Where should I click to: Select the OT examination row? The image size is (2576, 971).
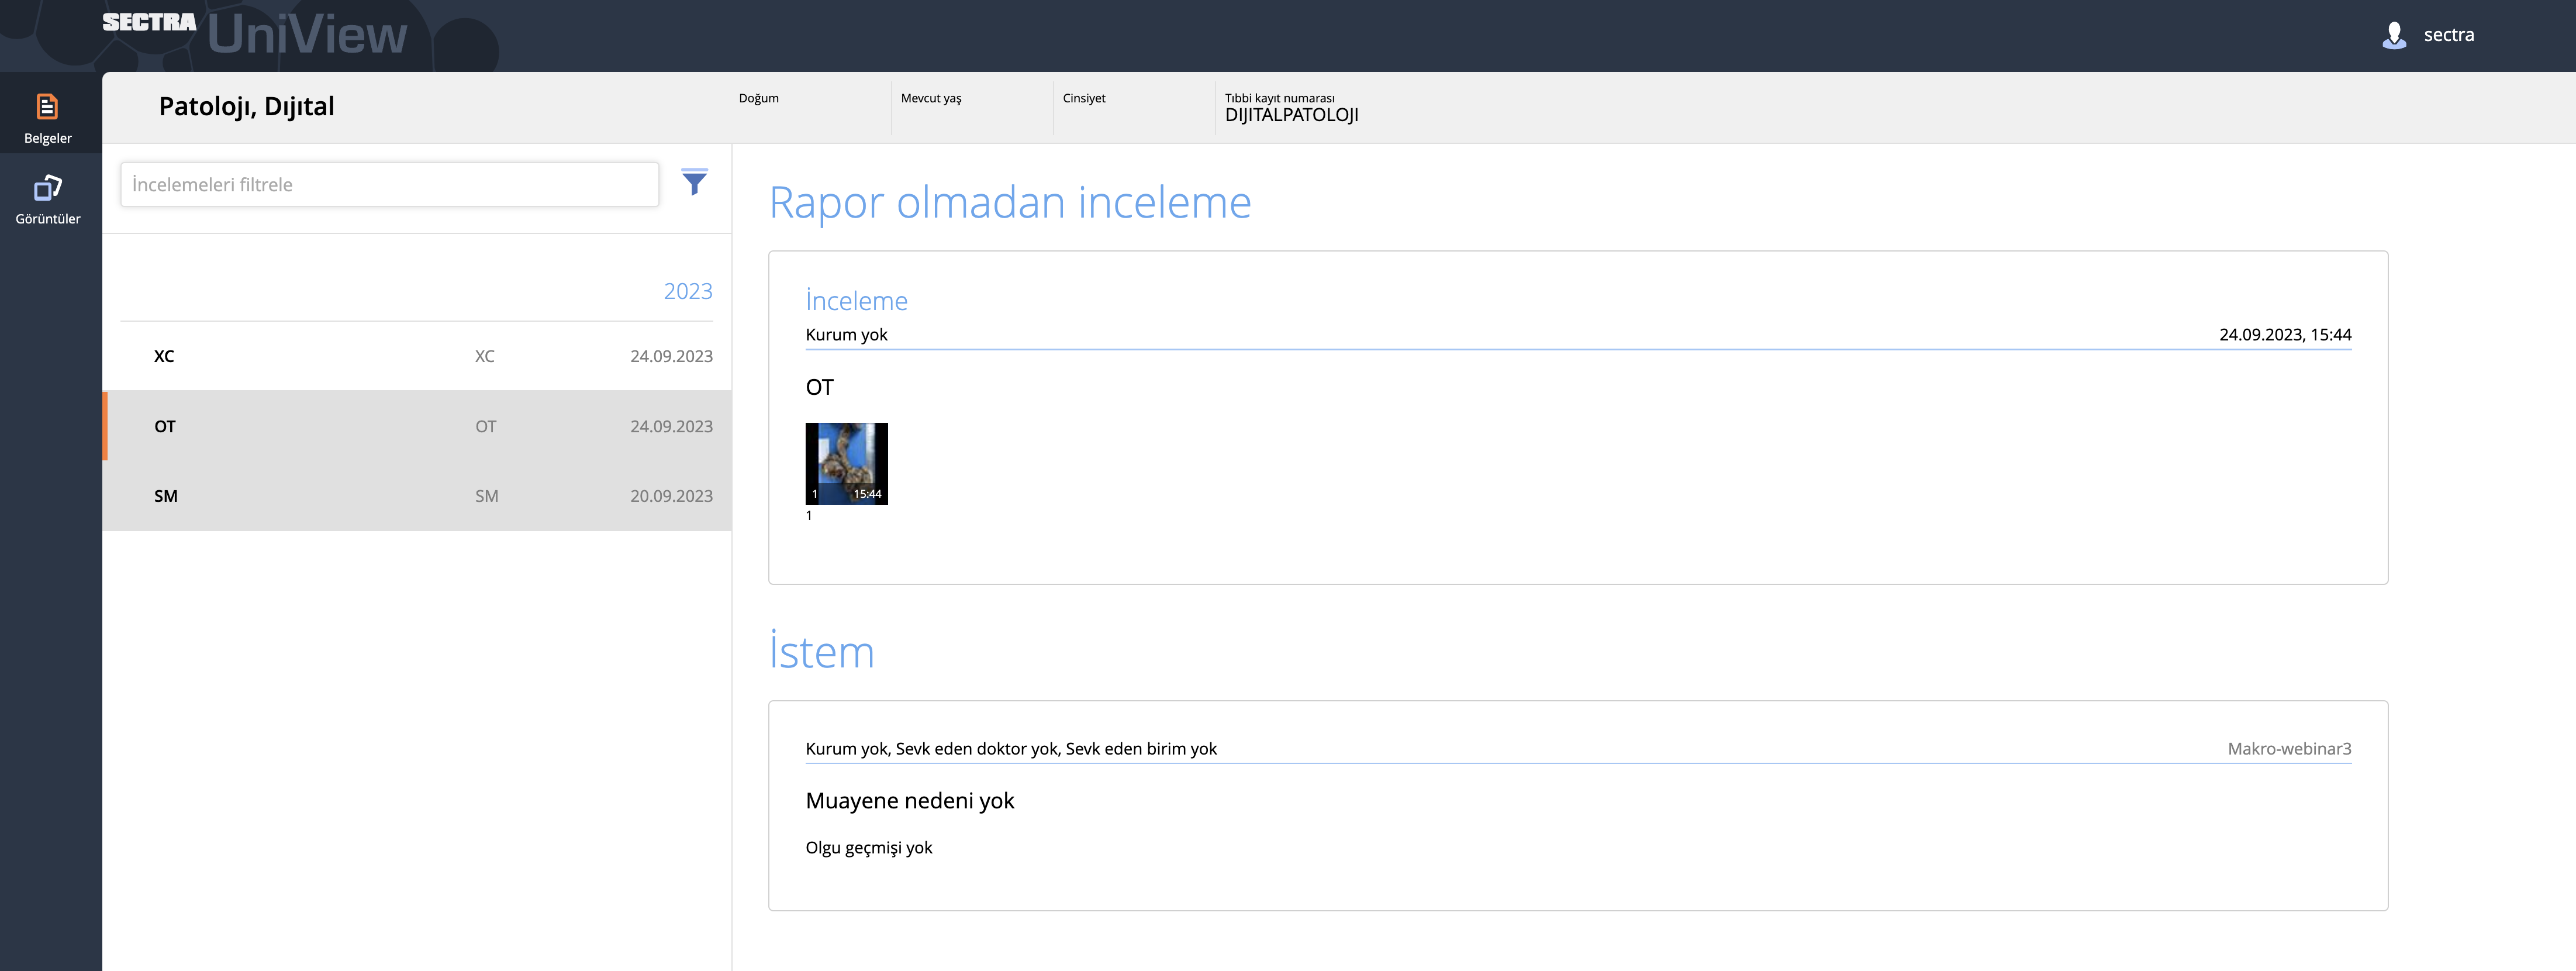coord(417,426)
